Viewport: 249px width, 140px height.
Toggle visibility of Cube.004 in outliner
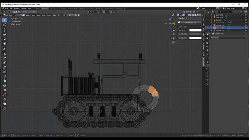[x=245, y=17]
